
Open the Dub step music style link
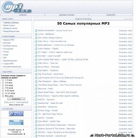7,43
